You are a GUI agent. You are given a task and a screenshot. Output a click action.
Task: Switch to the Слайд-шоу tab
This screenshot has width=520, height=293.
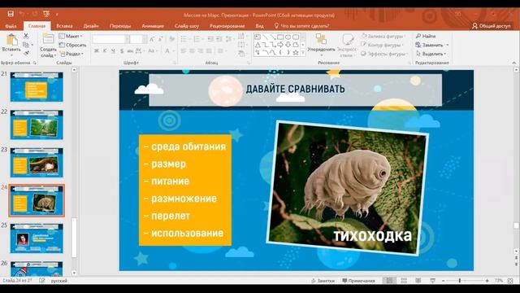[187, 26]
